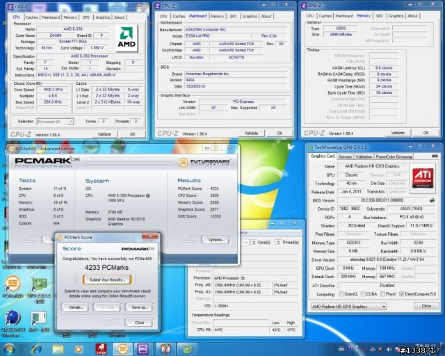445x356 pixels.
Task: Toggle the OpenCL checkbox in GPU-Z
Action: click(341, 294)
